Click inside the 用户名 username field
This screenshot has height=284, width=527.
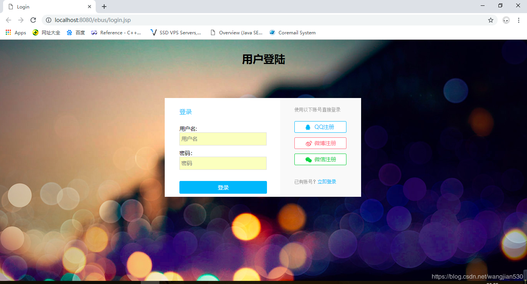(x=223, y=139)
